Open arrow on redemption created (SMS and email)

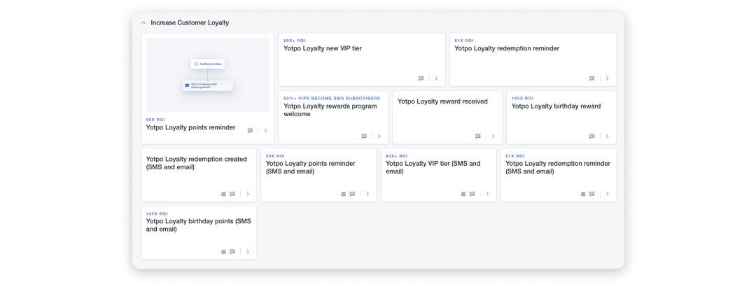248,194
